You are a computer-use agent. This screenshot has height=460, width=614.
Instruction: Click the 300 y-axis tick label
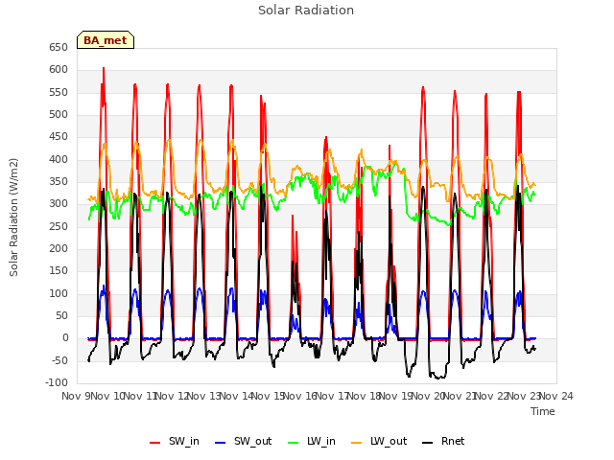pyautogui.click(x=59, y=204)
